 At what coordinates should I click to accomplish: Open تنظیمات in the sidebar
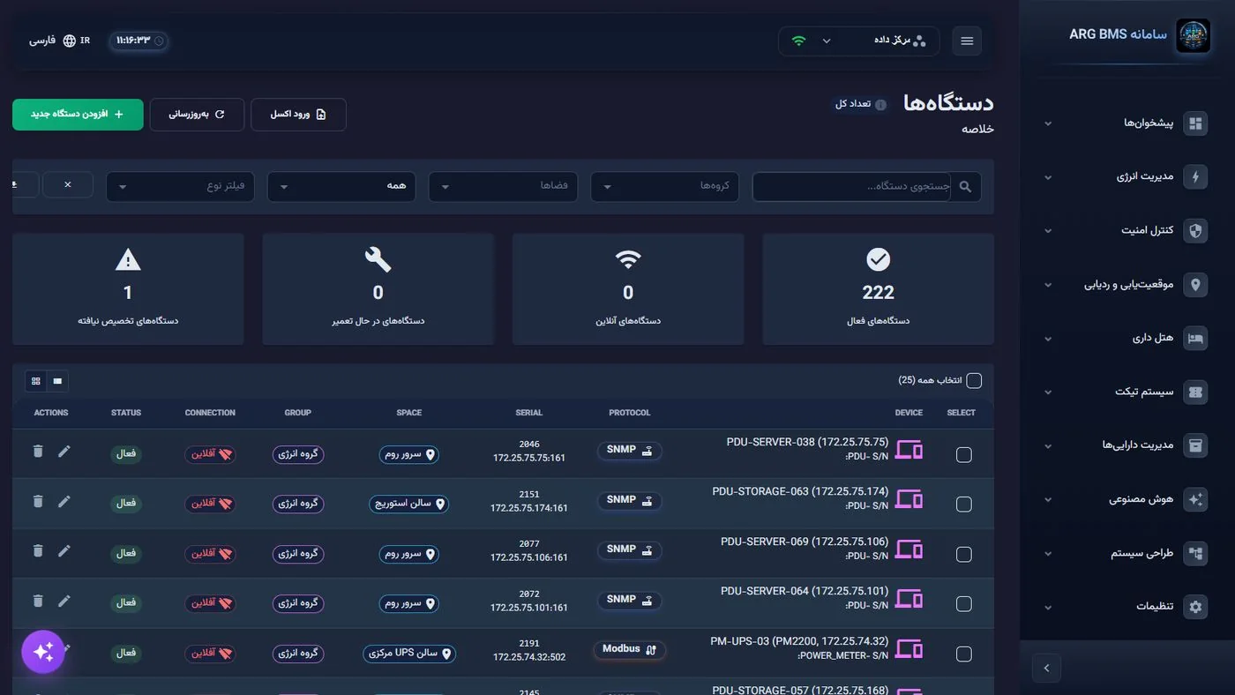(x=1126, y=607)
